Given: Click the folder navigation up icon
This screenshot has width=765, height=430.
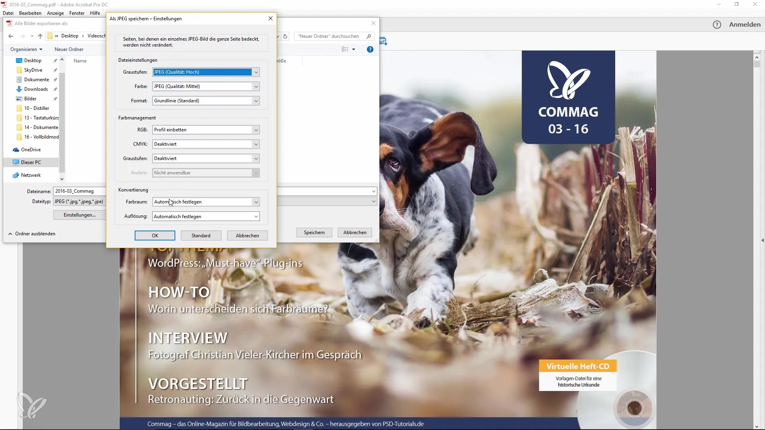Looking at the screenshot, I should pyautogui.click(x=41, y=36).
